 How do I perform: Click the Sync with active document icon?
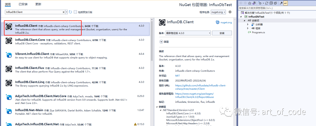267,3
